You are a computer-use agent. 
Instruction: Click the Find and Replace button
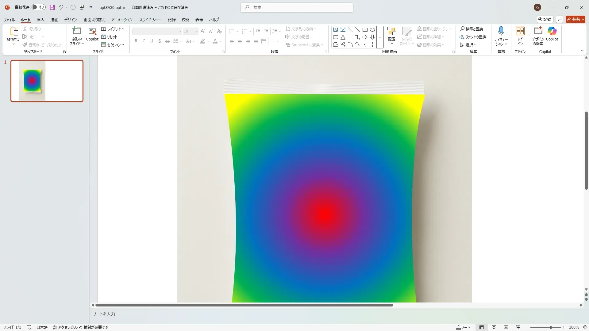click(471, 29)
